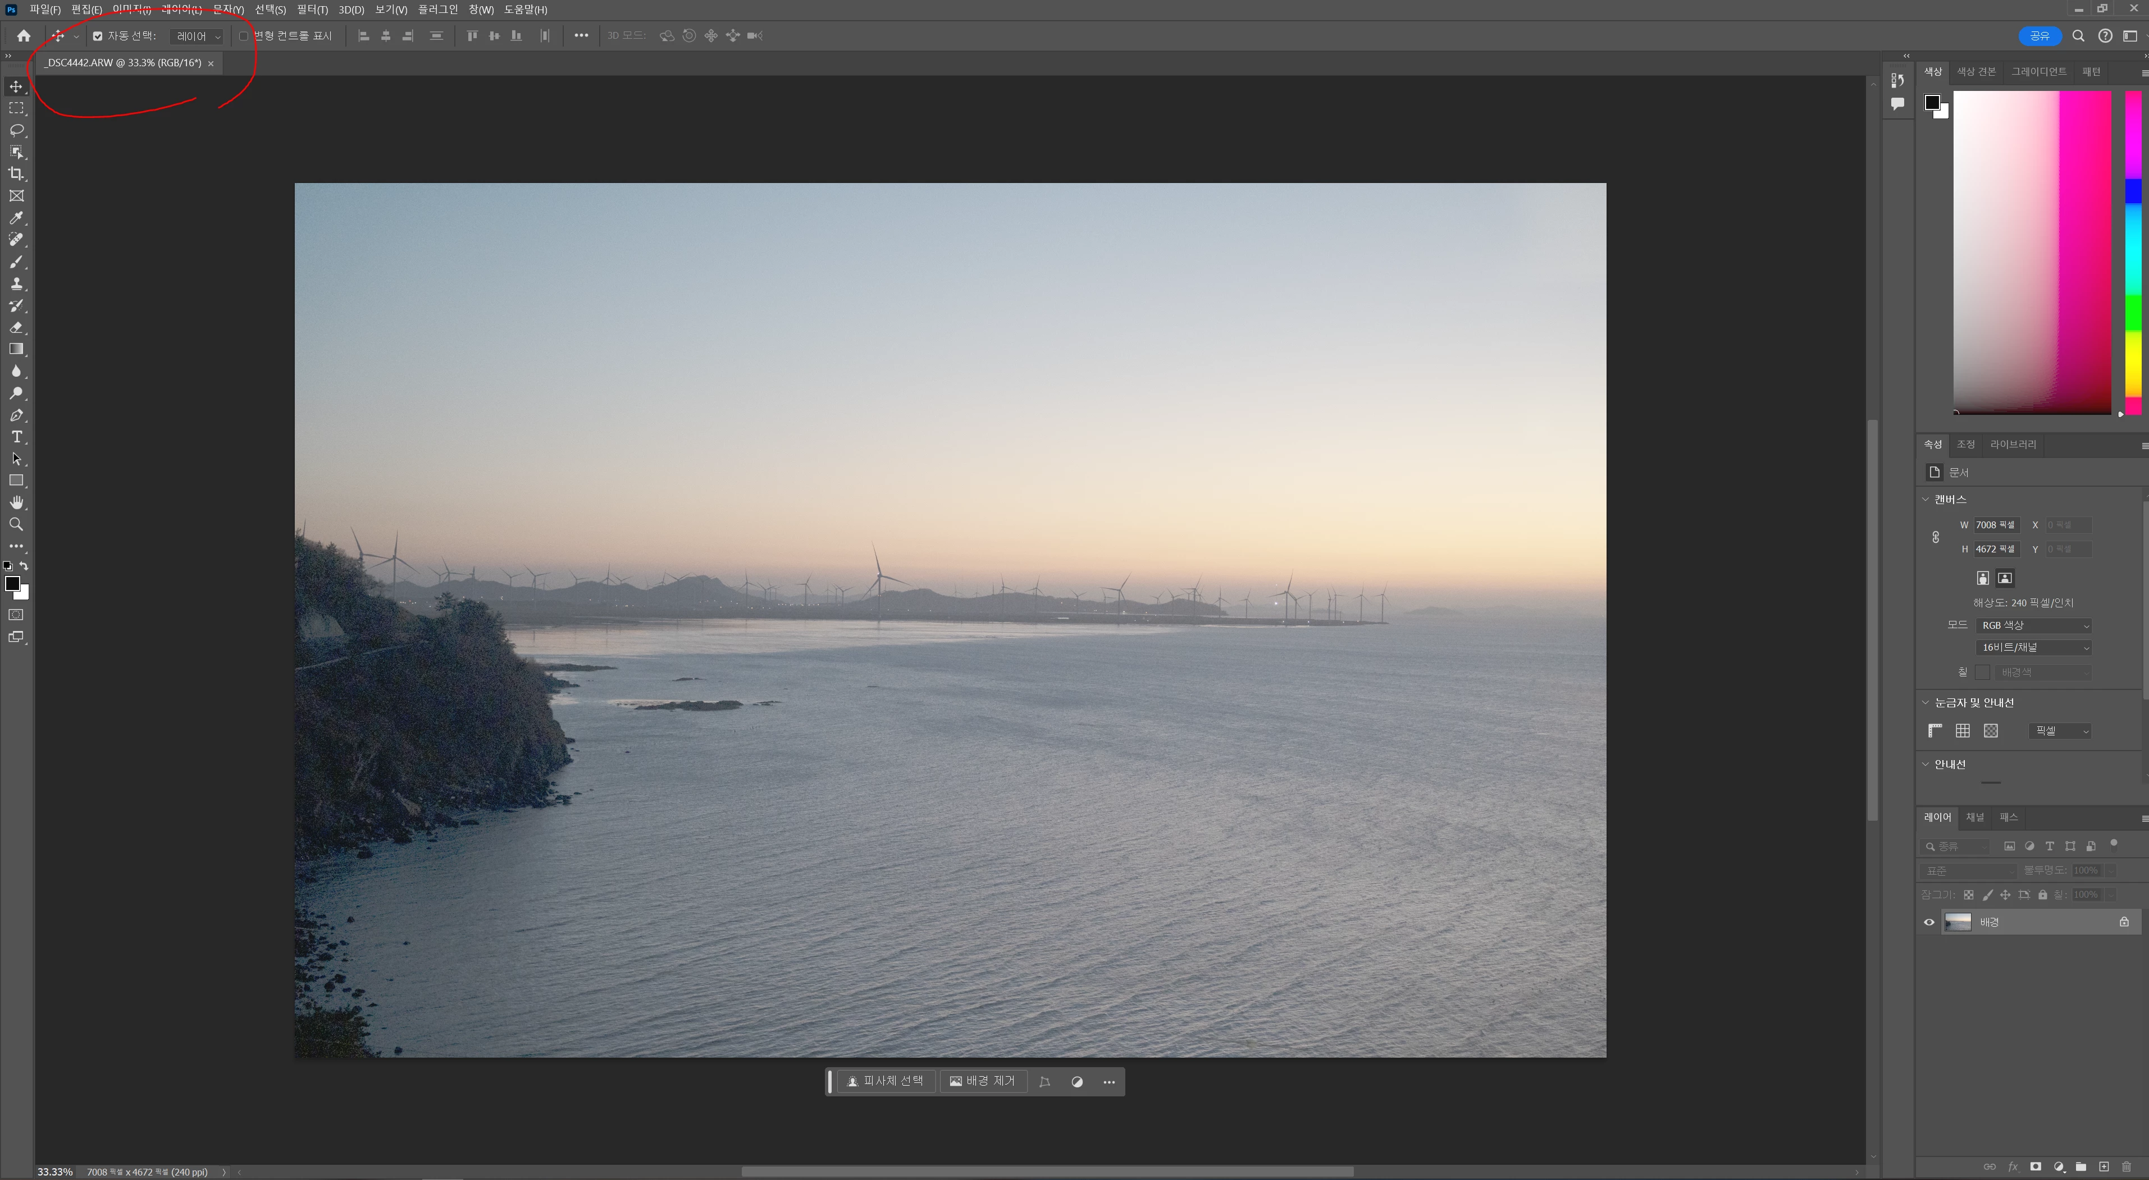
Task: Select the Crop tool
Action: pos(16,173)
